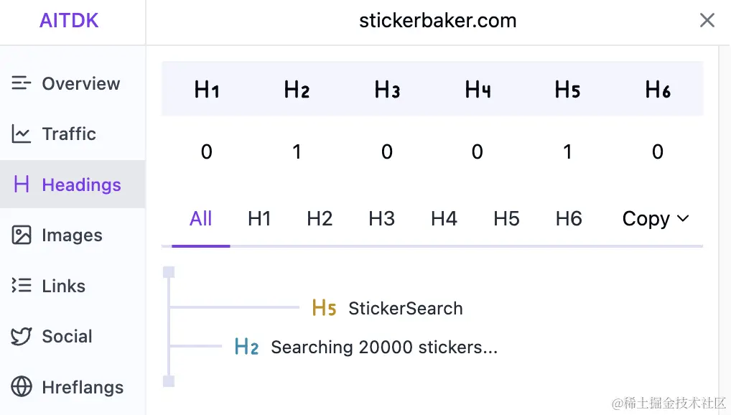Click the yellow H5 heading icon
This screenshot has width=731, height=415.
[x=324, y=308]
